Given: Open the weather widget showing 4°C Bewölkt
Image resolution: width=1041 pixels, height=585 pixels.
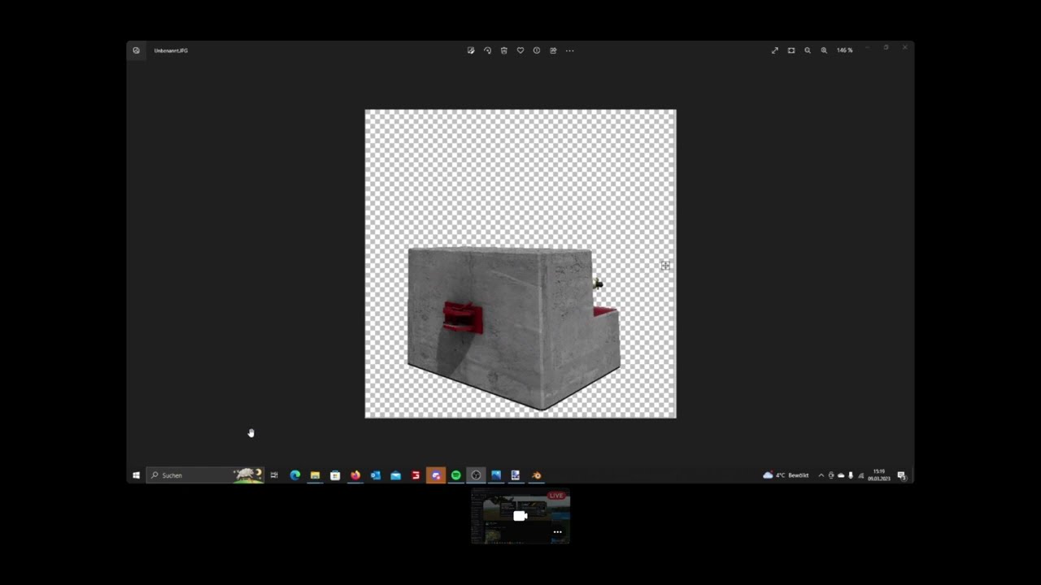Looking at the screenshot, I should pyautogui.click(x=786, y=475).
